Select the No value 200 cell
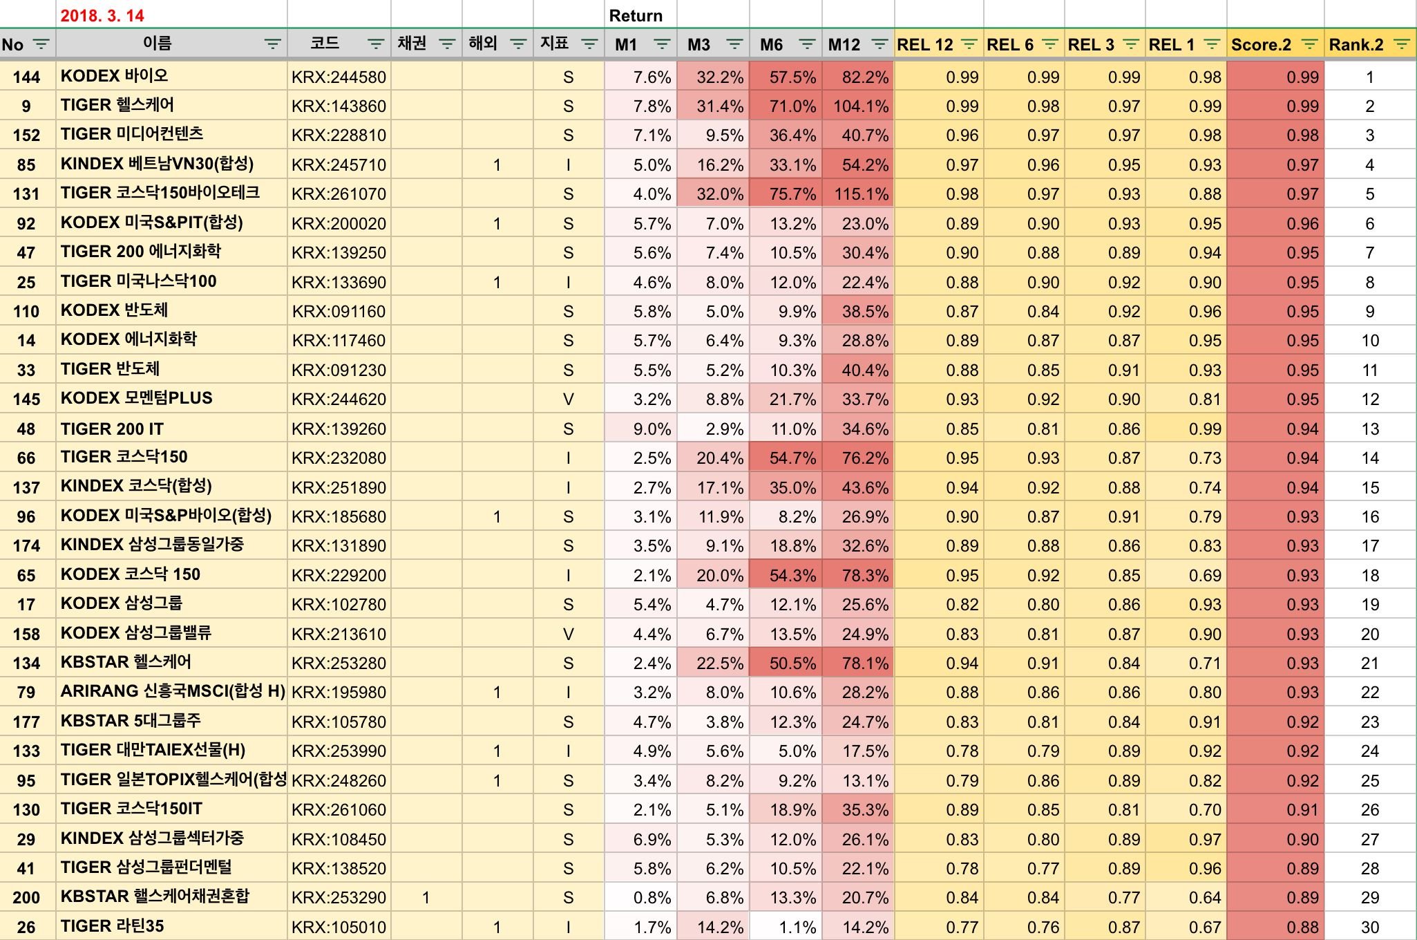Viewport: 1417px width, 940px height. 27,897
